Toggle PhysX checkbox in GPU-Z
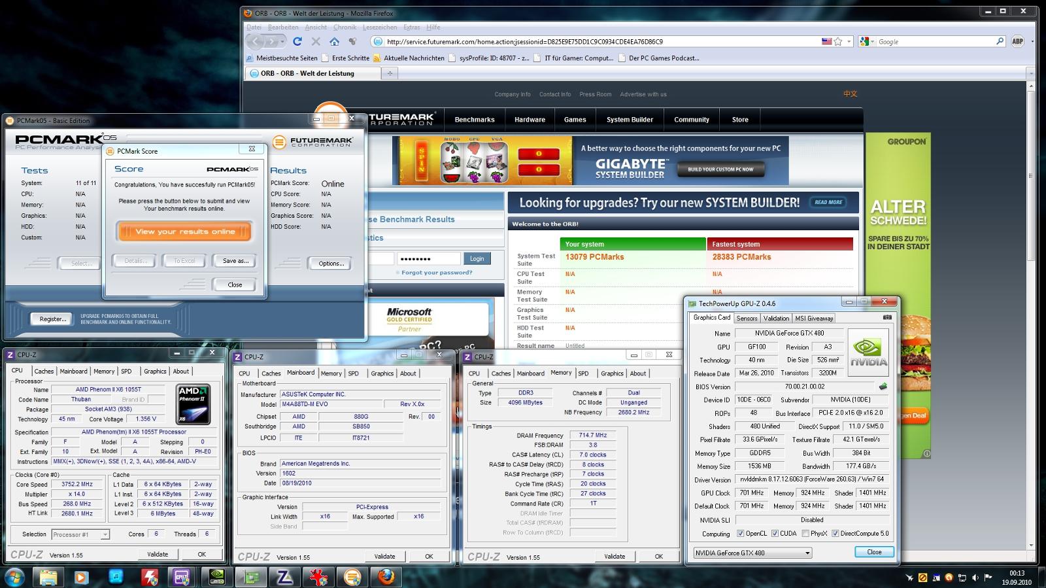The width and height of the screenshot is (1046, 588). click(x=805, y=533)
